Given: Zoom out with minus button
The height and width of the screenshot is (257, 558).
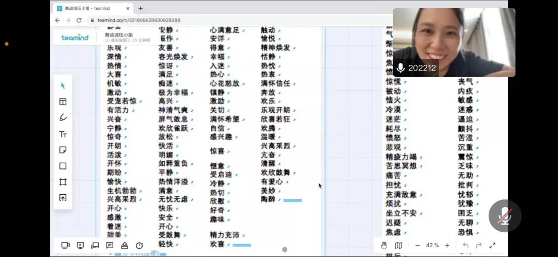Looking at the screenshot, I should pos(418,245).
